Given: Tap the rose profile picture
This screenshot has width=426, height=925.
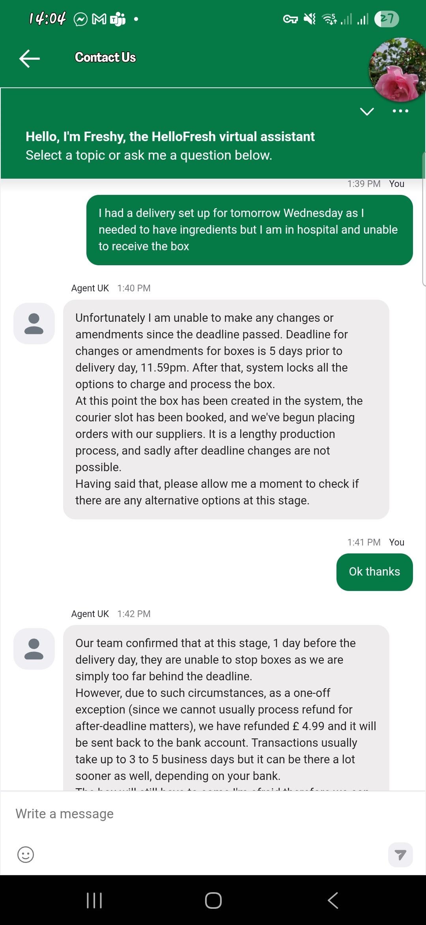Looking at the screenshot, I should [398, 70].
